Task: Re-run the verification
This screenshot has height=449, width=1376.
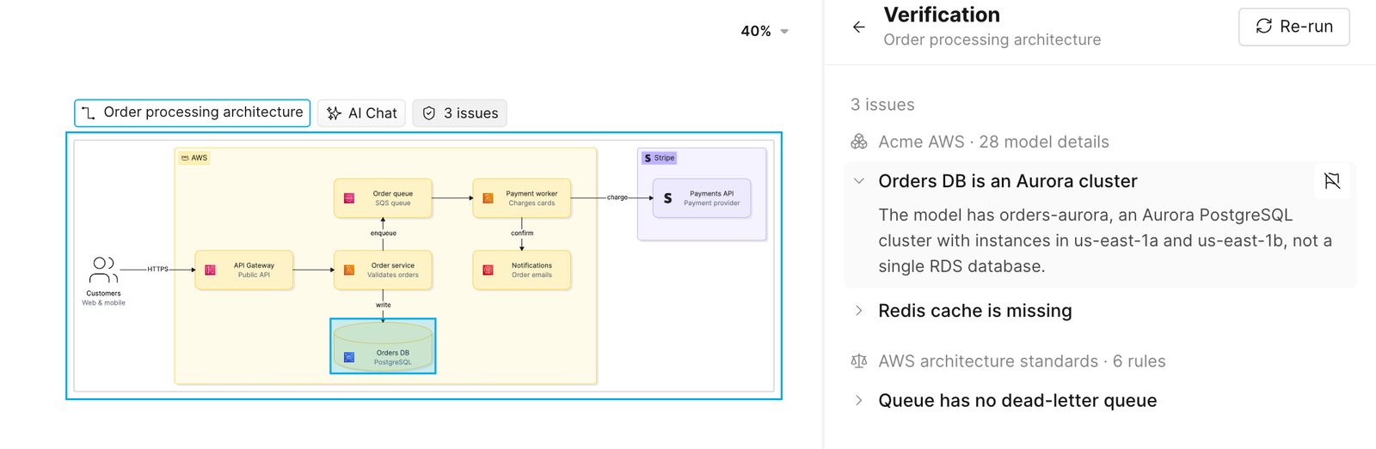Action: 1293,27
